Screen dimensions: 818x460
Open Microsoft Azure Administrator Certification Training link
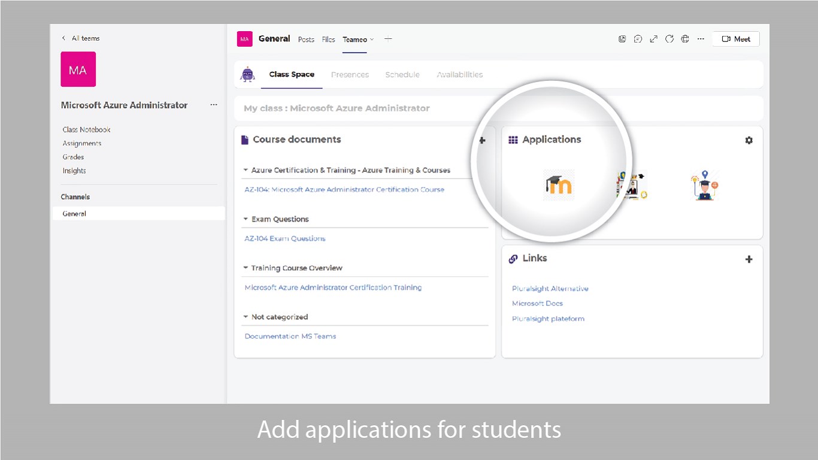[x=333, y=287]
